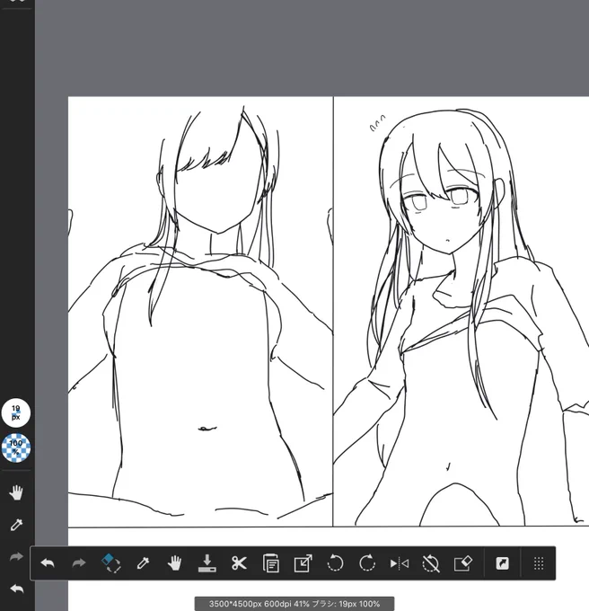Viewport: 589px width, 611px height.
Task: Tap the 100% opacity checkered circle
Action: click(16, 447)
